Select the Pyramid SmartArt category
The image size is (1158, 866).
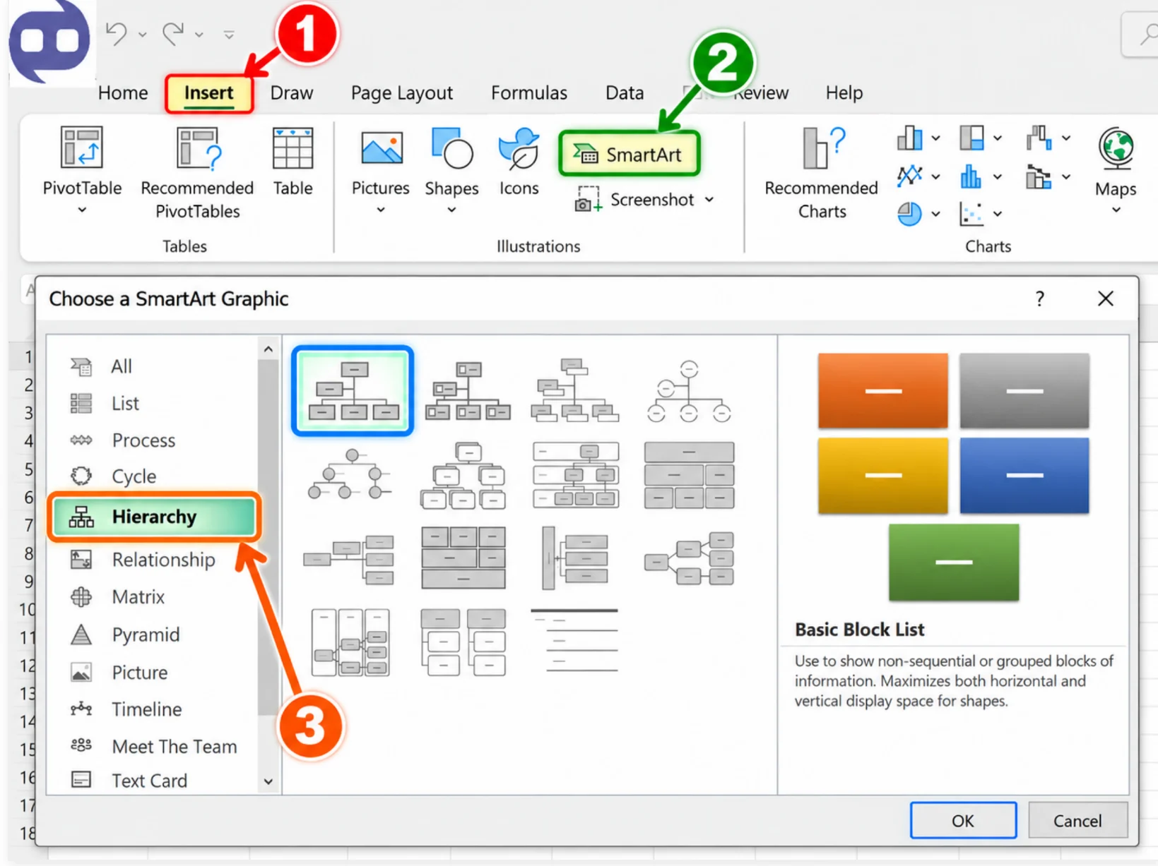point(146,635)
